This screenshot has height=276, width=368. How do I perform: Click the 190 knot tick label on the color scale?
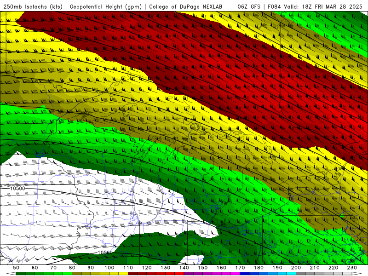[277, 268]
